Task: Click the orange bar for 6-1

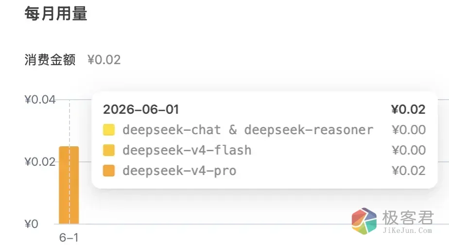Action: [69, 185]
